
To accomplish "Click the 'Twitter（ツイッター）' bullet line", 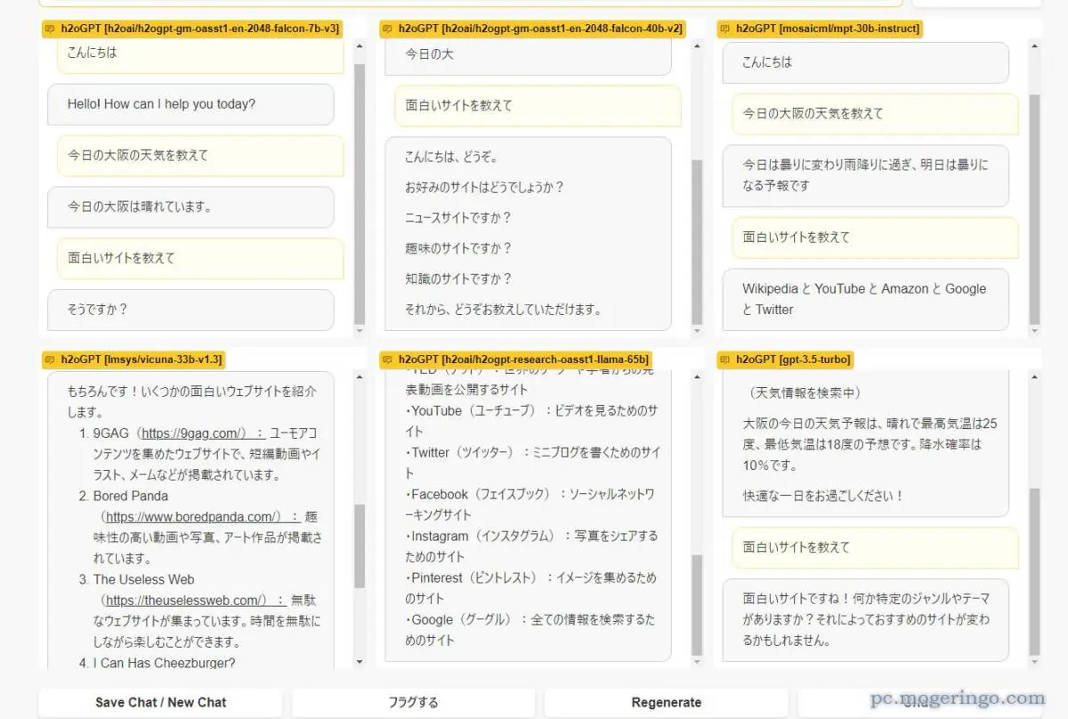I will pos(532,463).
